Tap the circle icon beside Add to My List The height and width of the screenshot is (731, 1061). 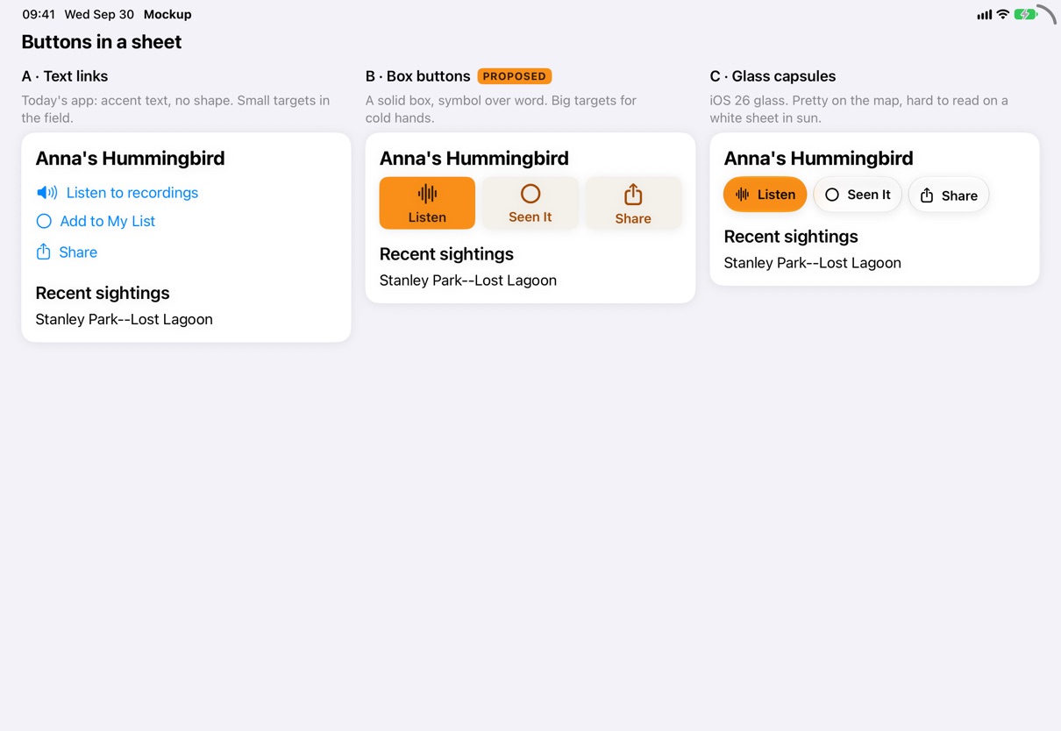coord(44,221)
